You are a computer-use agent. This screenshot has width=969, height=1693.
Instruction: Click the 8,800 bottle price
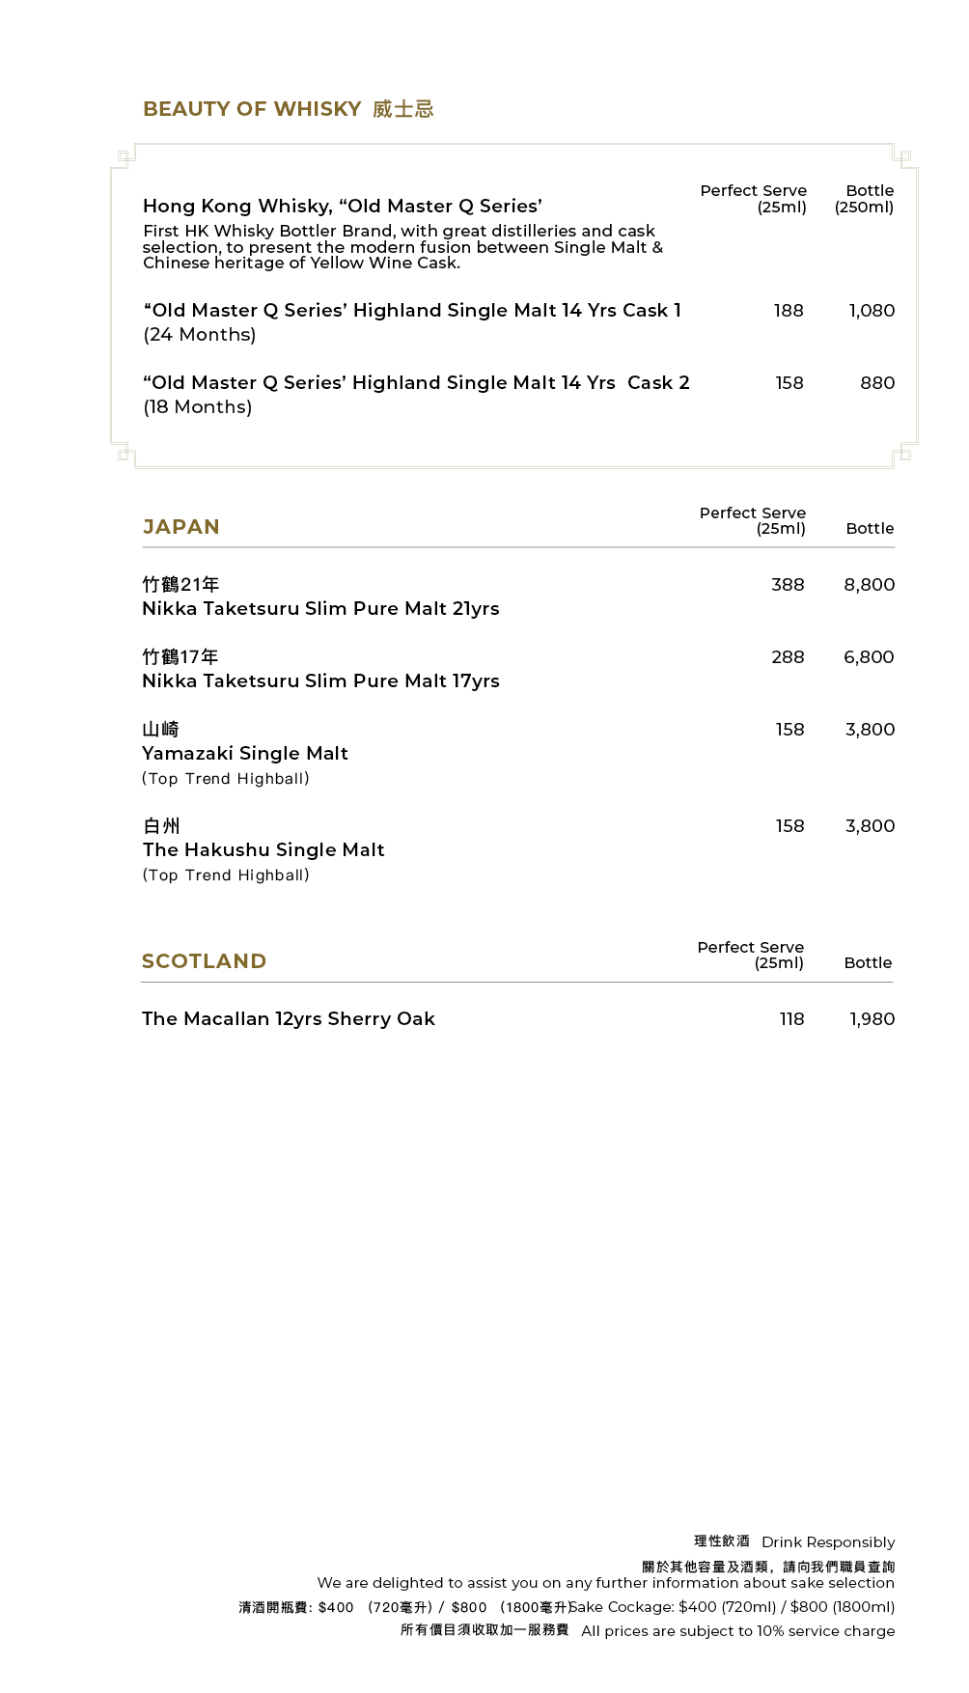[x=869, y=585]
